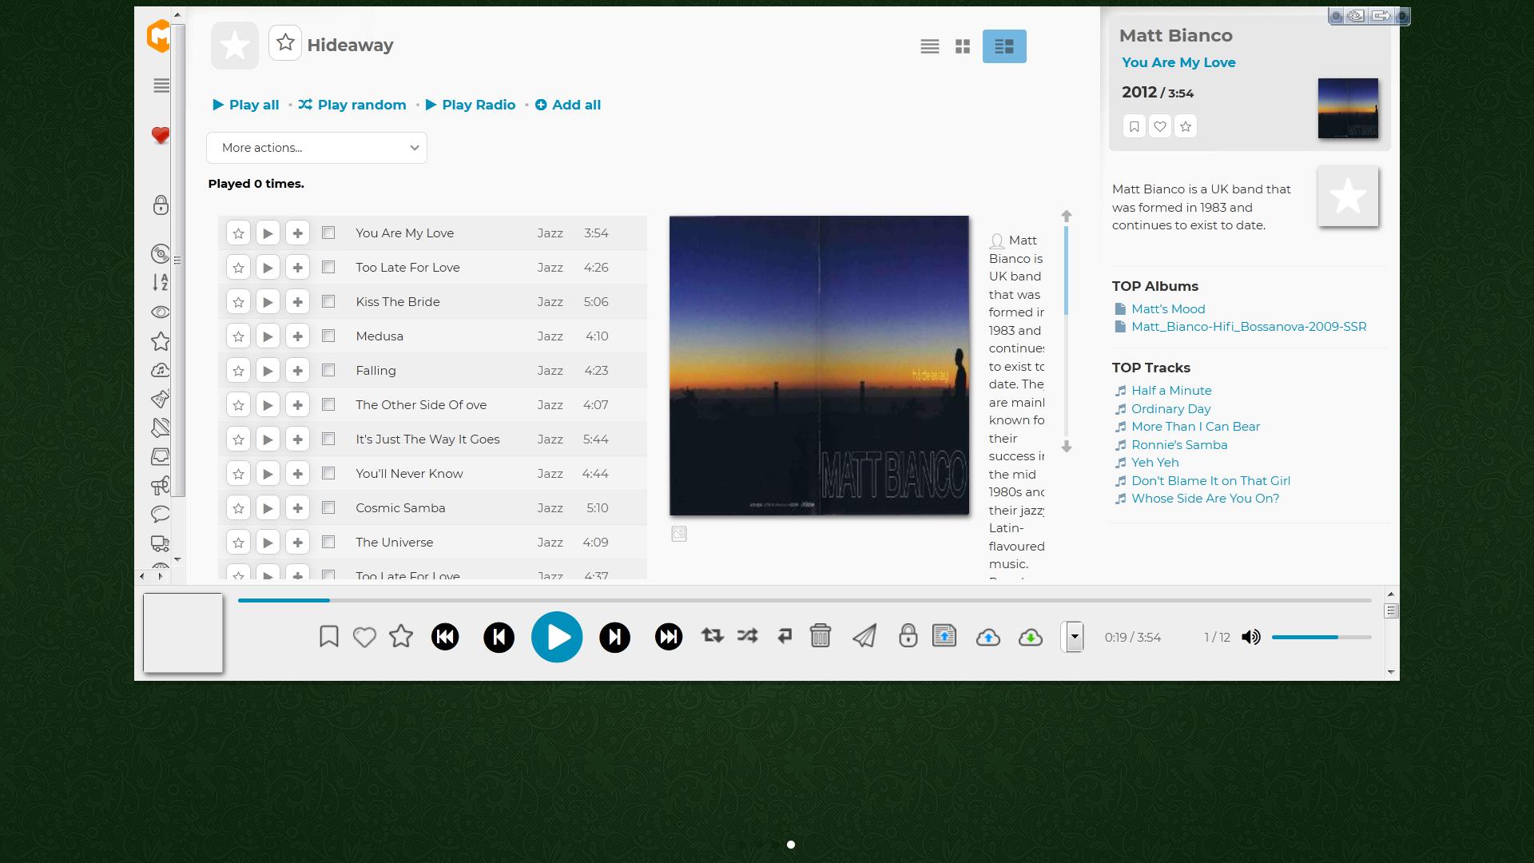
Task: Tick the checkbox for Kiss The Bride
Action: (328, 301)
